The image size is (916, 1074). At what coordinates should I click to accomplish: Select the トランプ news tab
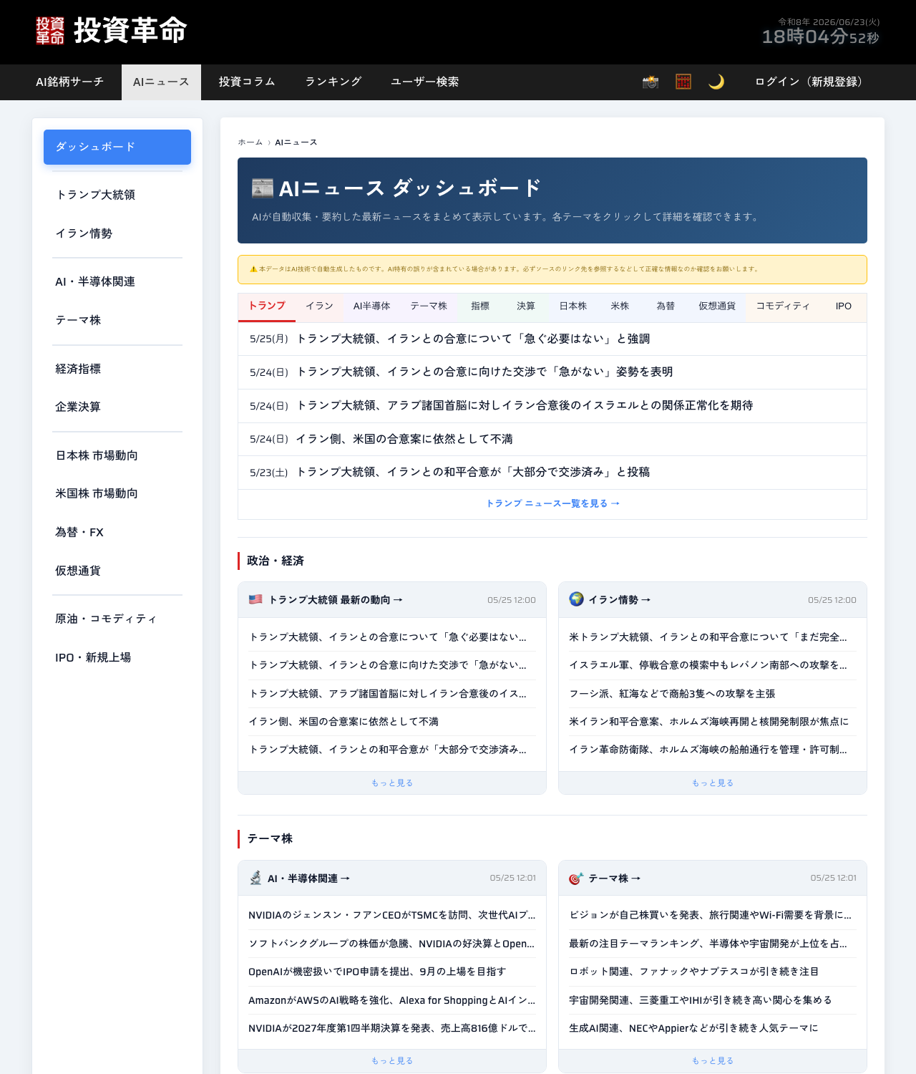(x=267, y=306)
